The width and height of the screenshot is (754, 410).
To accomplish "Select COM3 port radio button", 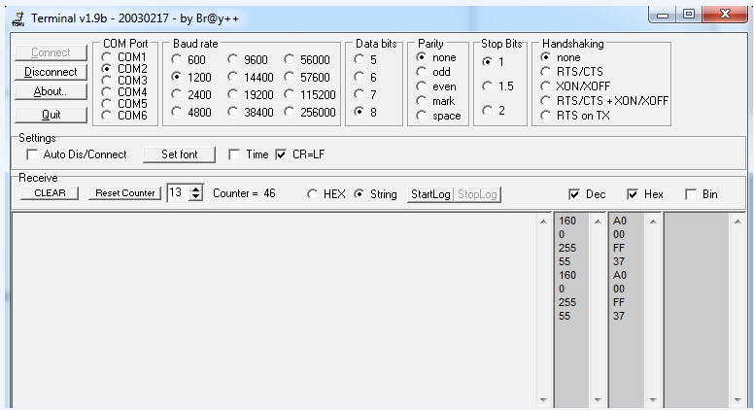I will [x=107, y=81].
